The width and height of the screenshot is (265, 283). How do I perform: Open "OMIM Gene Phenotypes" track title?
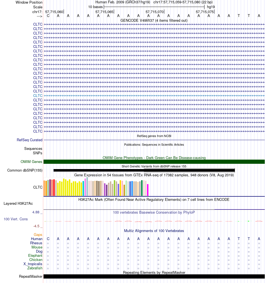coord(154,158)
